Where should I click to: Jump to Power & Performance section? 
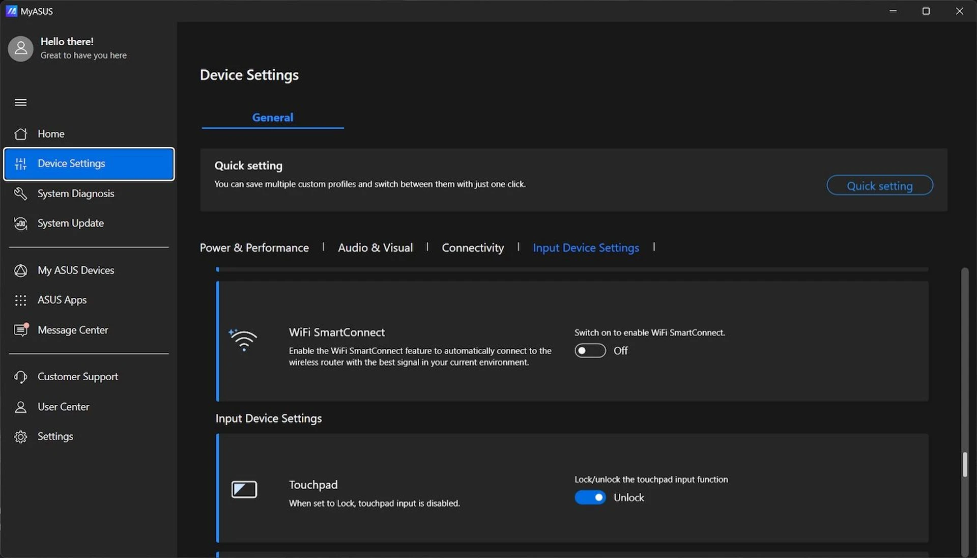254,248
